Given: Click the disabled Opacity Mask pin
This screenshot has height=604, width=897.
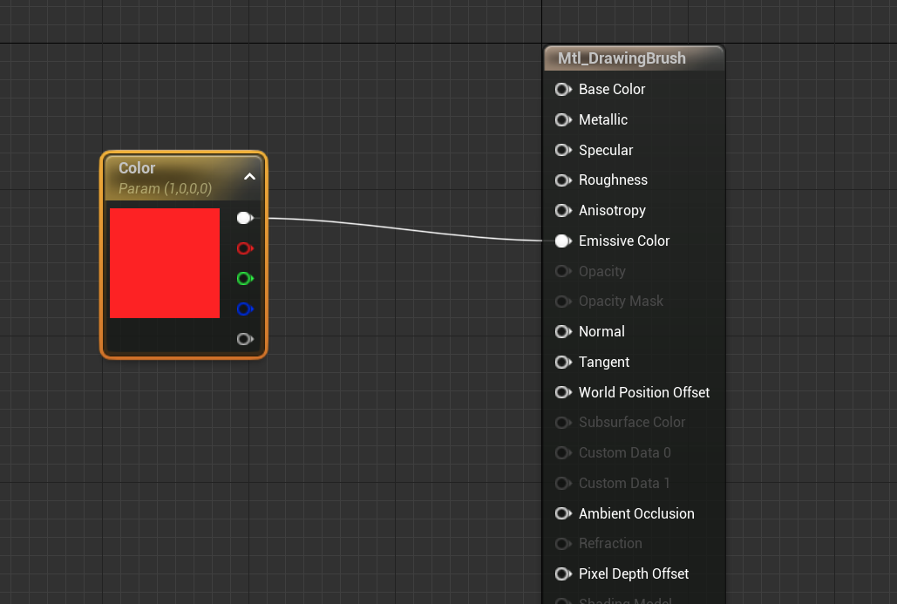Looking at the screenshot, I should click(x=563, y=302).
